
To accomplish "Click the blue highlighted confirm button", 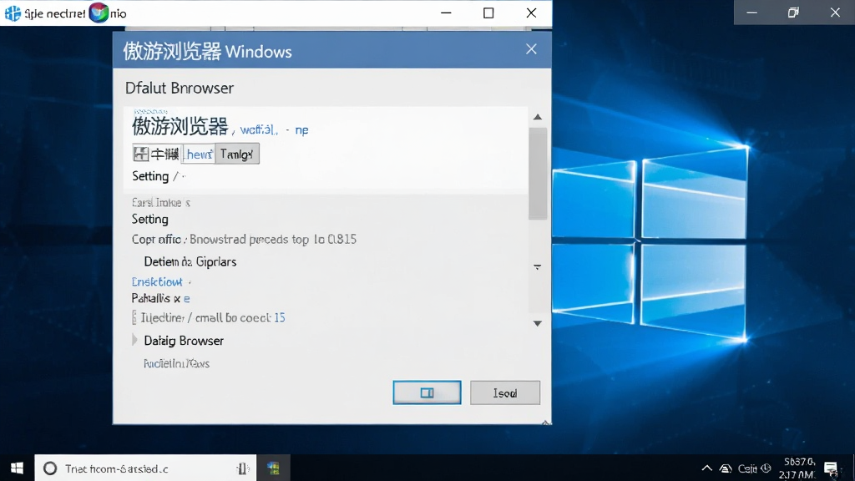I will pos(427,392).
